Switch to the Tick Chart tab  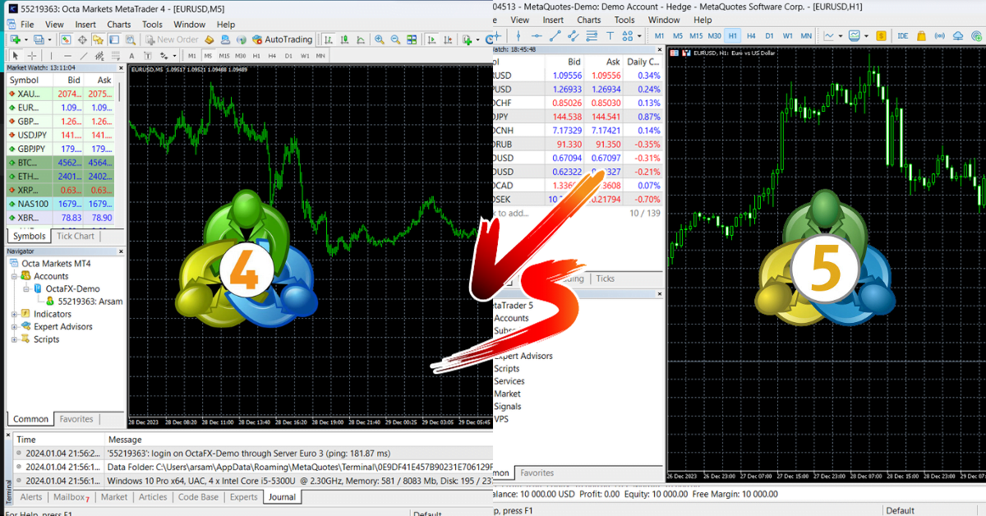coord(75,236)
